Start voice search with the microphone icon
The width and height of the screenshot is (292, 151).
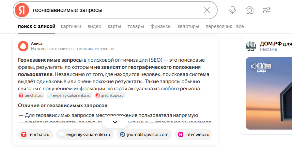coord(233,10)
